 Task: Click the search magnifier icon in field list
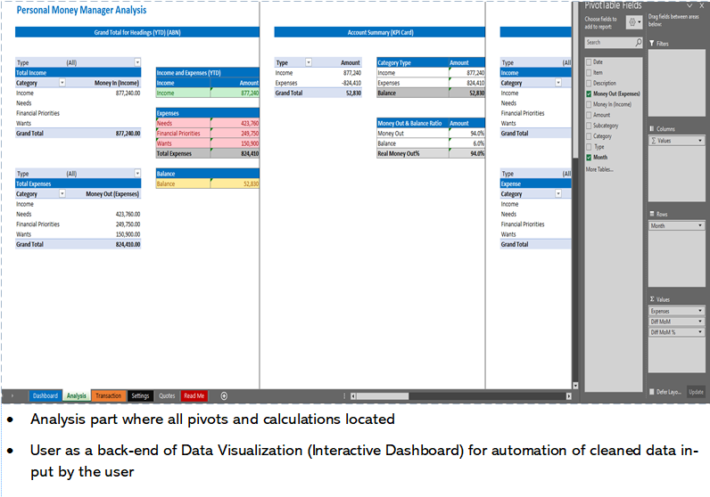coord(638,43)
